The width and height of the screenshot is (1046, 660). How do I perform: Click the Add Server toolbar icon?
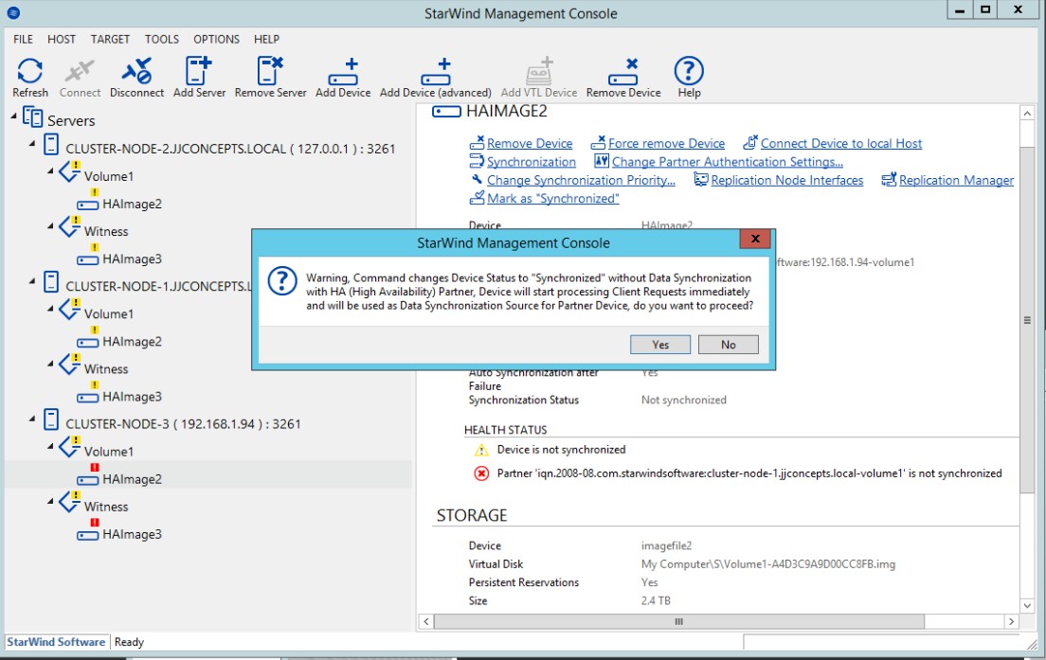(x=199, y=71)
